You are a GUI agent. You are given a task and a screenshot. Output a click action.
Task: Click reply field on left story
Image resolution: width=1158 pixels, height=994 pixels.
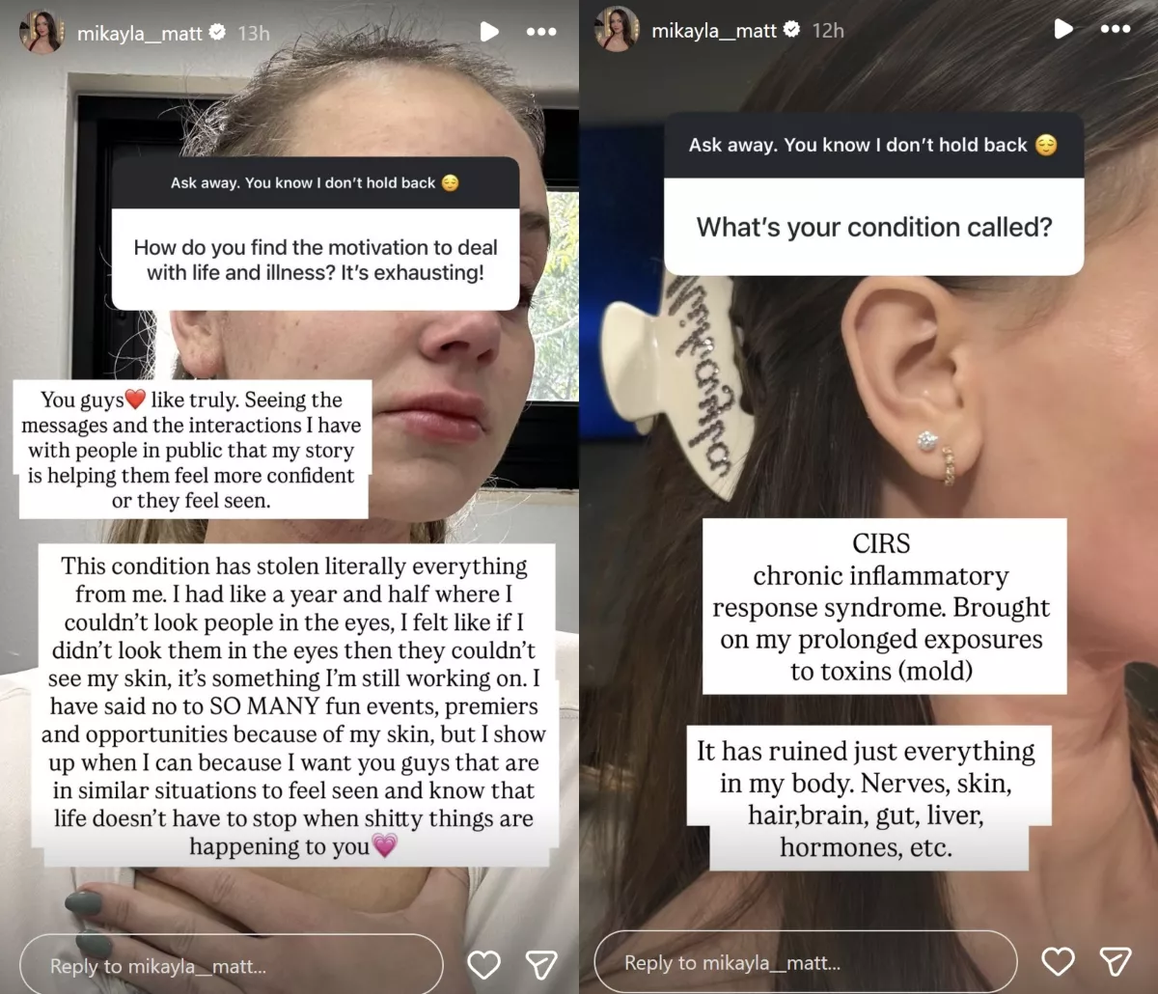232,965
